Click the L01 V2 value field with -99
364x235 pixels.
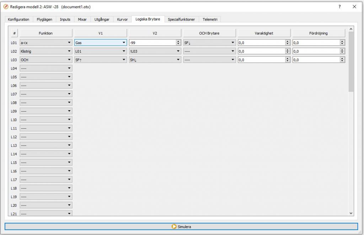pos(152,43)
